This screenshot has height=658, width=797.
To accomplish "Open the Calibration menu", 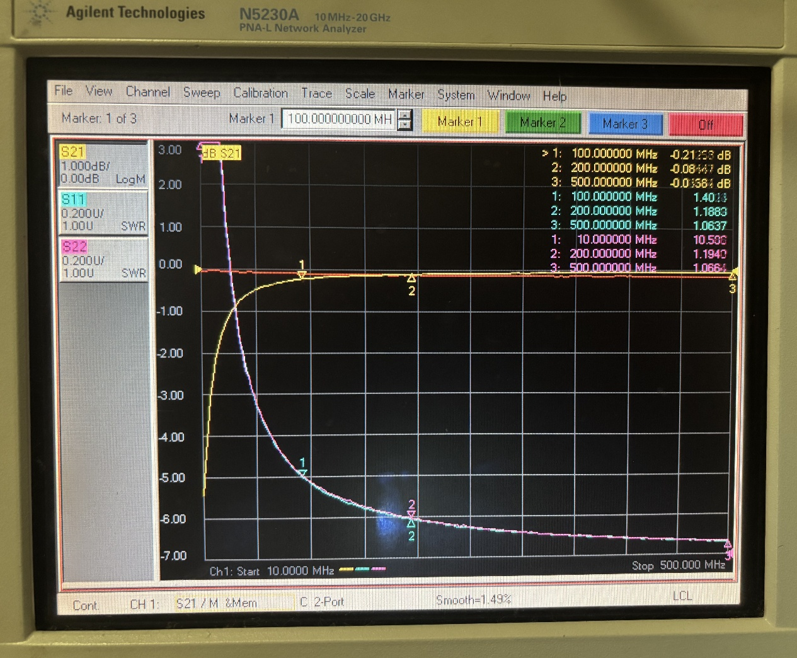I will [x=260, y=93].
